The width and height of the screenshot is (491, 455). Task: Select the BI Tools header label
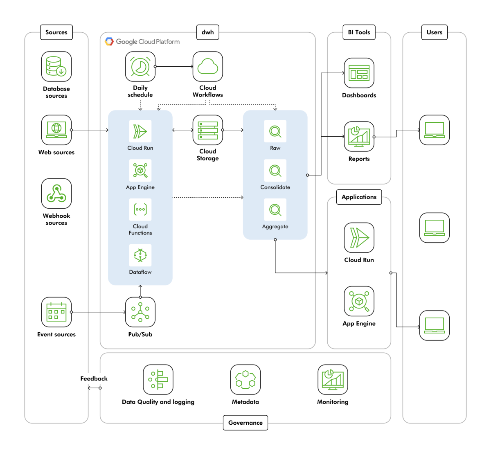pos(359,32)
